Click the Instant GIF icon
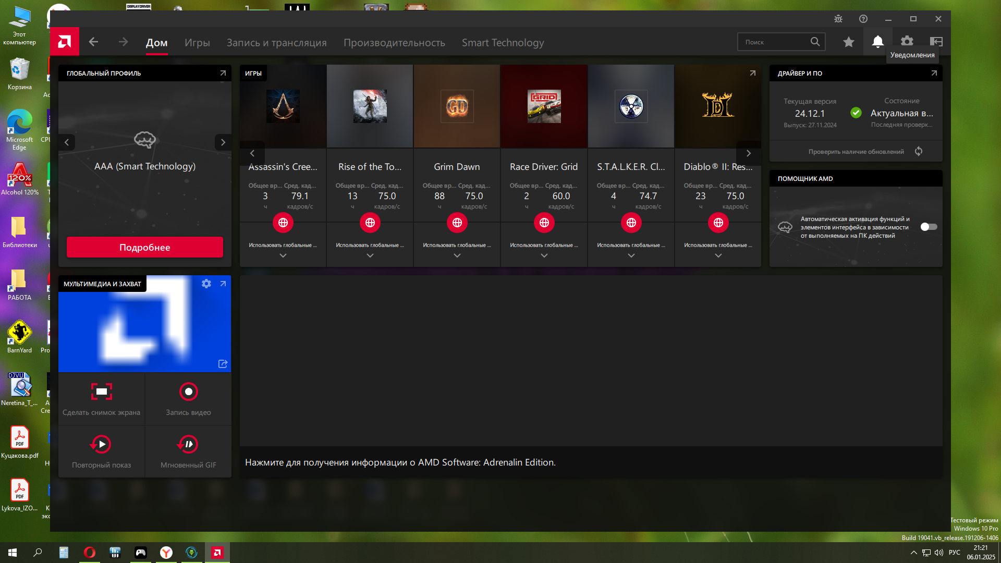This screenshot has height=563, width=1001. pyautogui.click(x=188, y=444)
